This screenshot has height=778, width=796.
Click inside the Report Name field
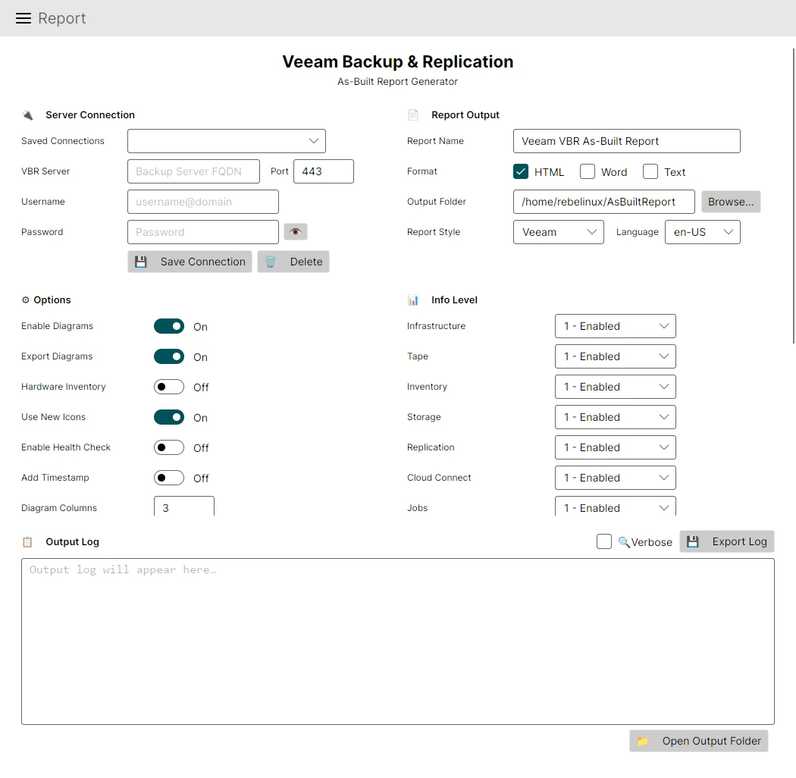pos(626,141)
